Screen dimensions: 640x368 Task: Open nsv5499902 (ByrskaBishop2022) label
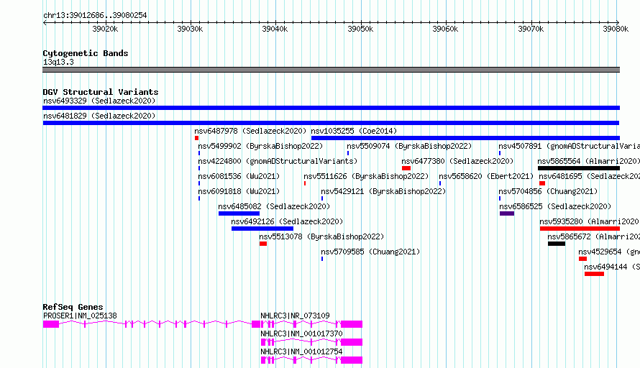pyautogui.click(x=260, y=146)
